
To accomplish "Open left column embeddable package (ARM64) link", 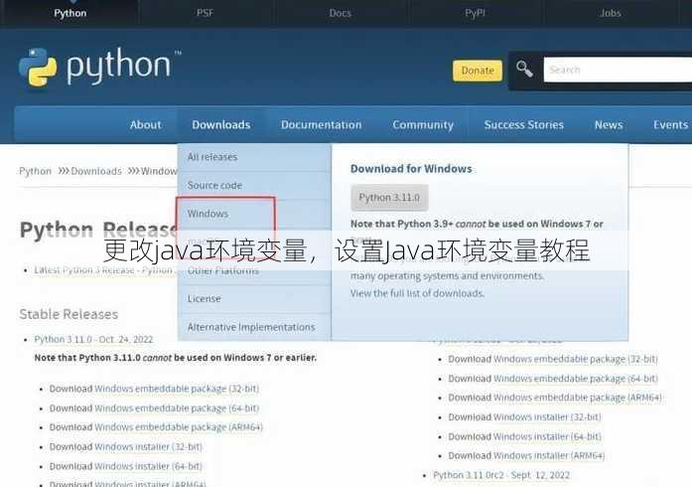I will click(x=179, y=427).
